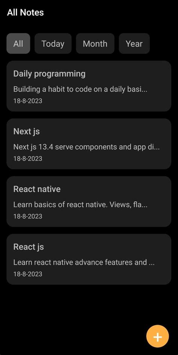This screenshot has width=178, height=355.
Task: Filter notes by Month
Action: (x=95, y=44)
